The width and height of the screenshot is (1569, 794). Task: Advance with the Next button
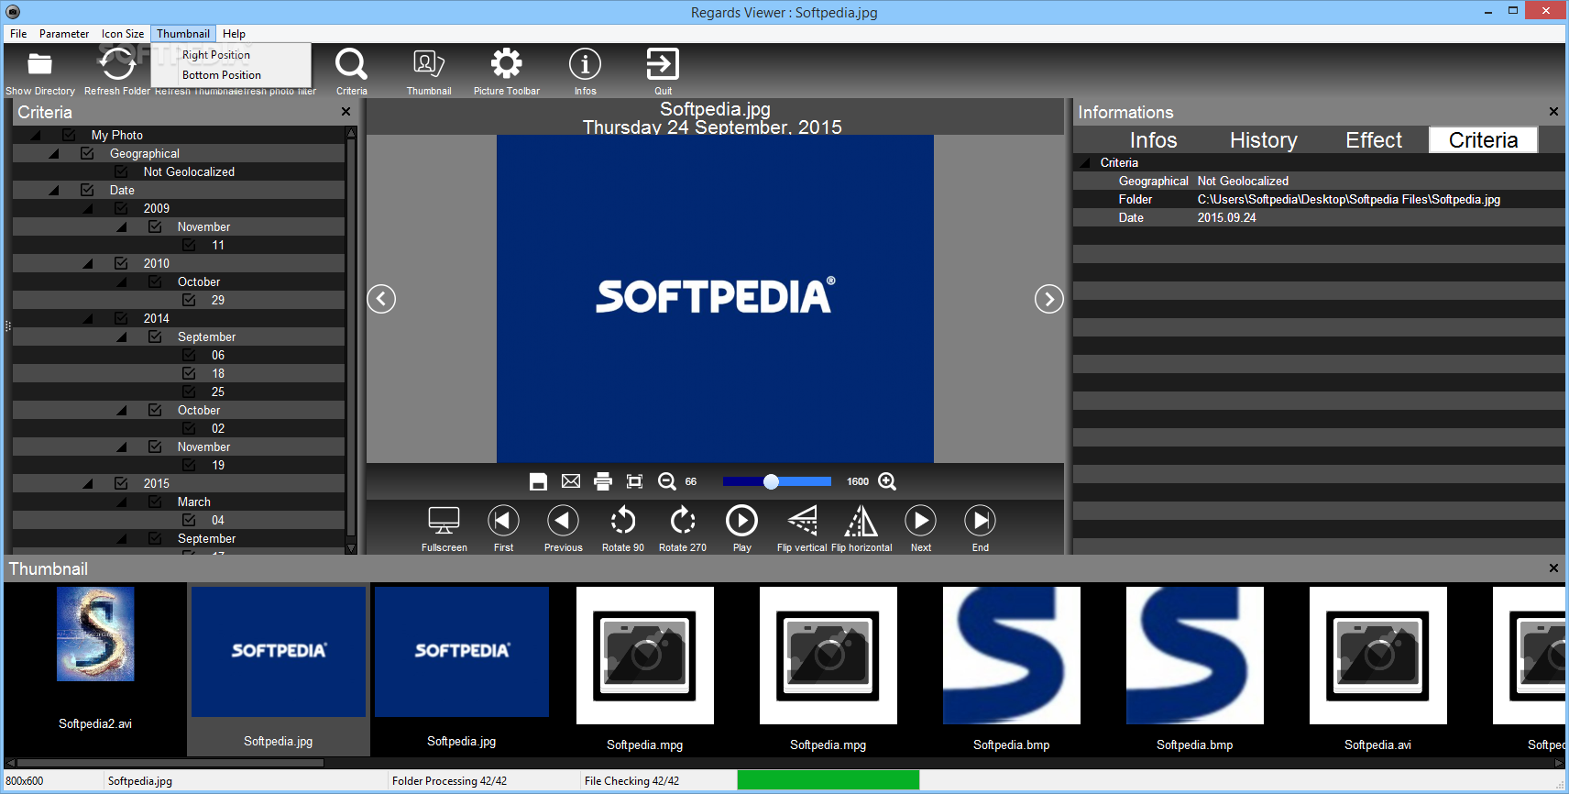click(920, 521)
